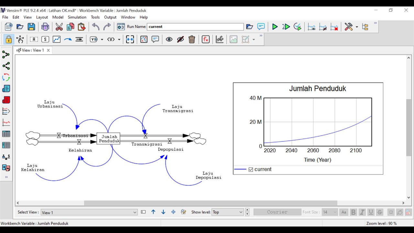Open the Simulation menu
The width and height of the screenshot is (414, 233).
(77, 17)
